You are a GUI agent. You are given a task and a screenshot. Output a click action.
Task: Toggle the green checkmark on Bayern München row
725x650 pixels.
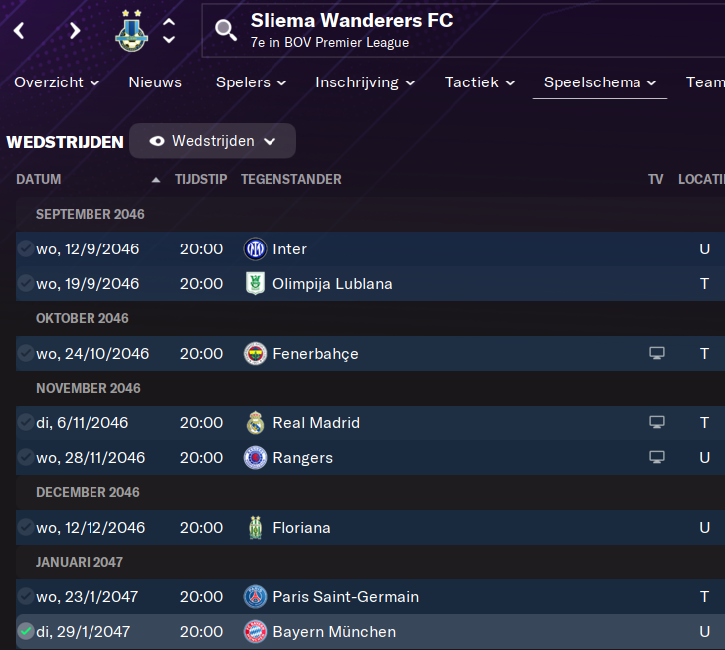(x=25, y=632)
